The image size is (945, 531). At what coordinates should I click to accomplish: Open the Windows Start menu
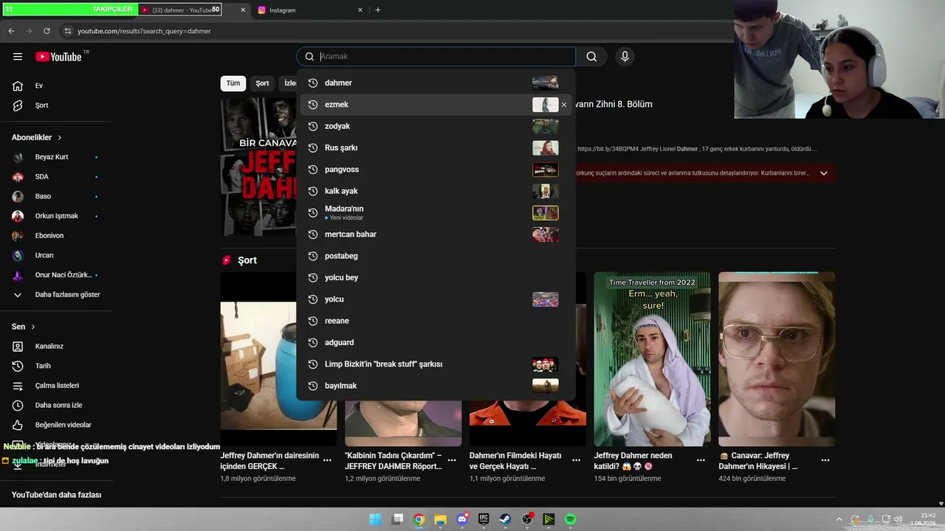(x=375, y=519)
